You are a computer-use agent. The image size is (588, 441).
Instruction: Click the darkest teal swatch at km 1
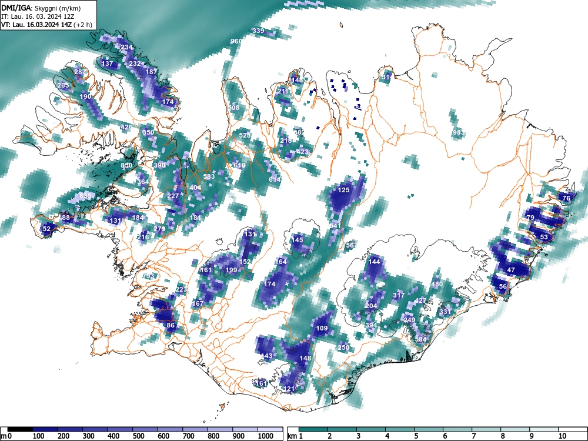click(x=313, y=429)
